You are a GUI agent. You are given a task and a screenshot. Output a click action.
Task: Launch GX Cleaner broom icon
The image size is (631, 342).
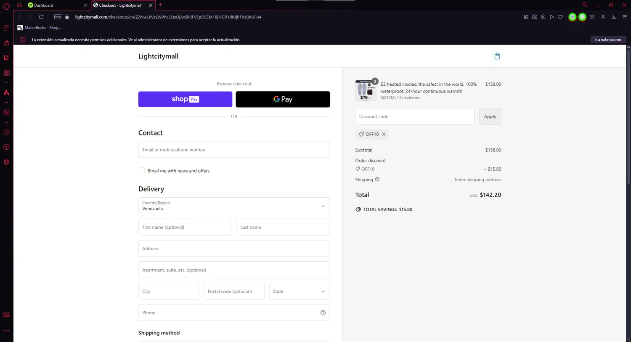[6, 43]
